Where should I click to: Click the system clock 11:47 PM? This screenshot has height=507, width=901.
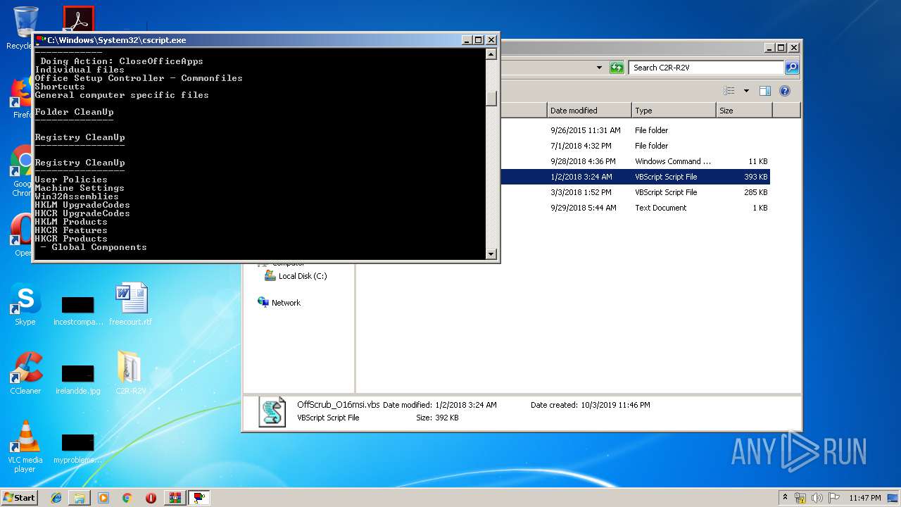[x=864, y=498]
